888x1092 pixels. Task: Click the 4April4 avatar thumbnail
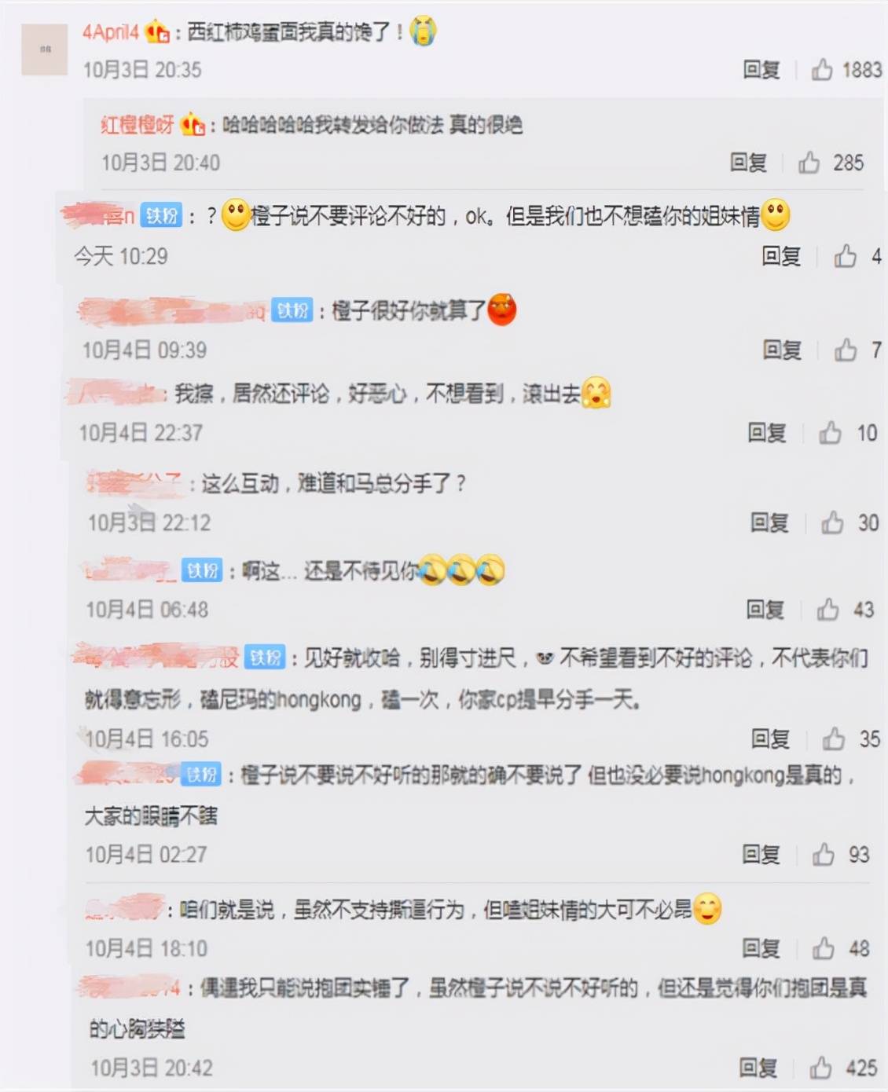tap(45, 49)
